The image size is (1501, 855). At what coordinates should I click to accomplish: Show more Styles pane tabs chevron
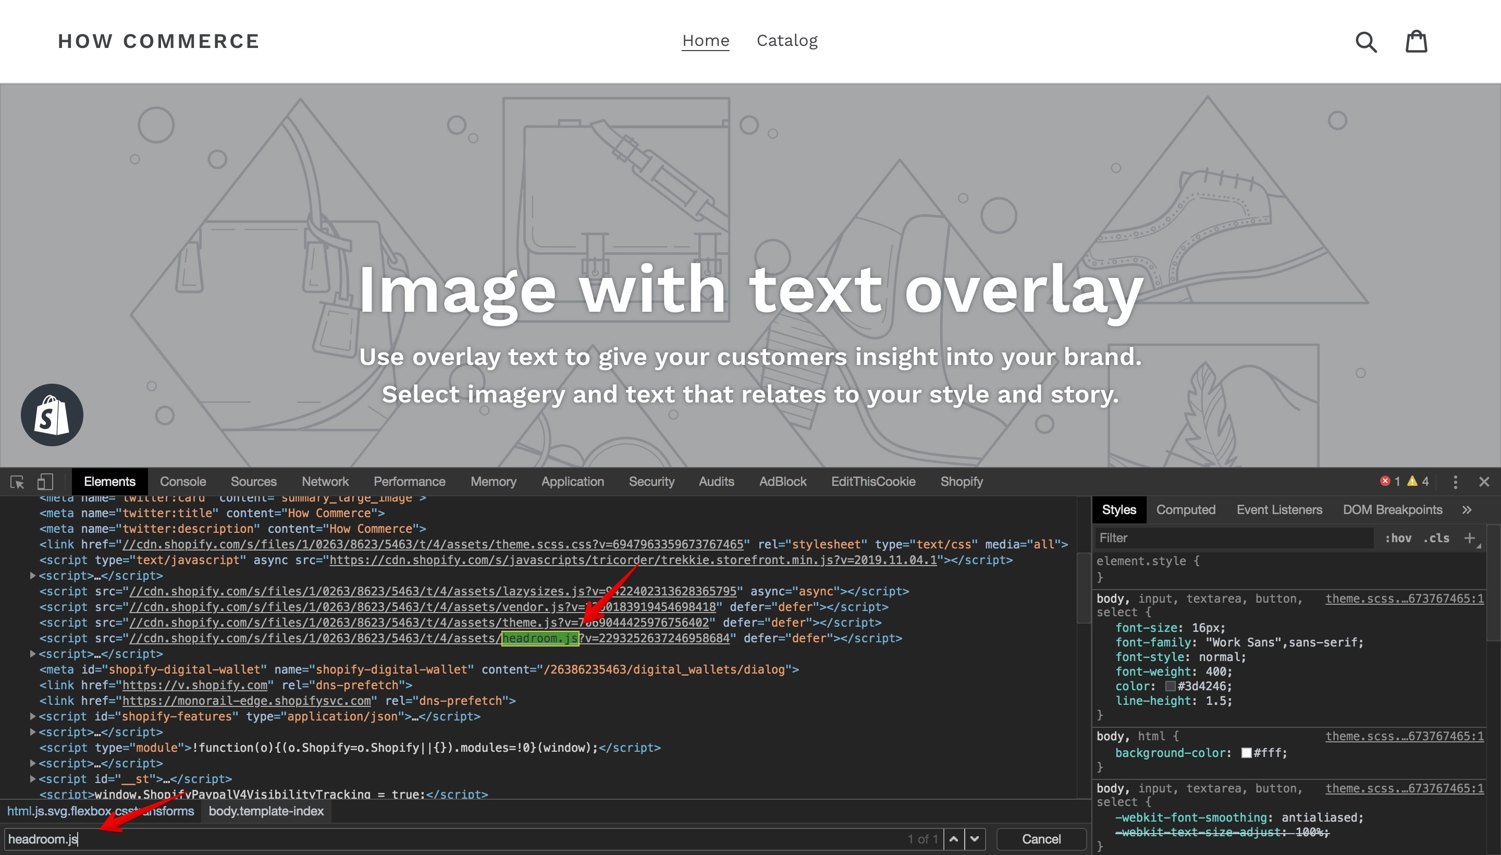point(1467,510)
